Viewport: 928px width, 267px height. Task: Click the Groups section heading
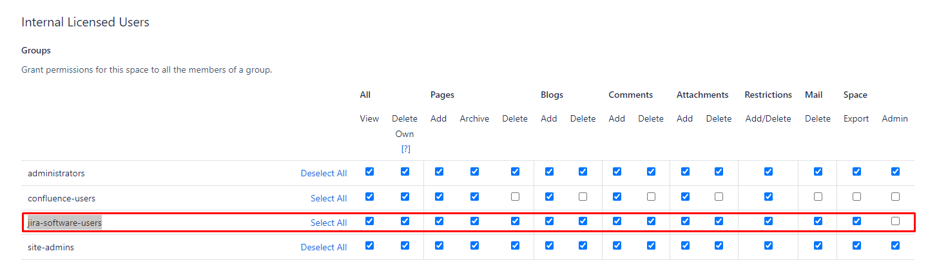tap(36, 50)
